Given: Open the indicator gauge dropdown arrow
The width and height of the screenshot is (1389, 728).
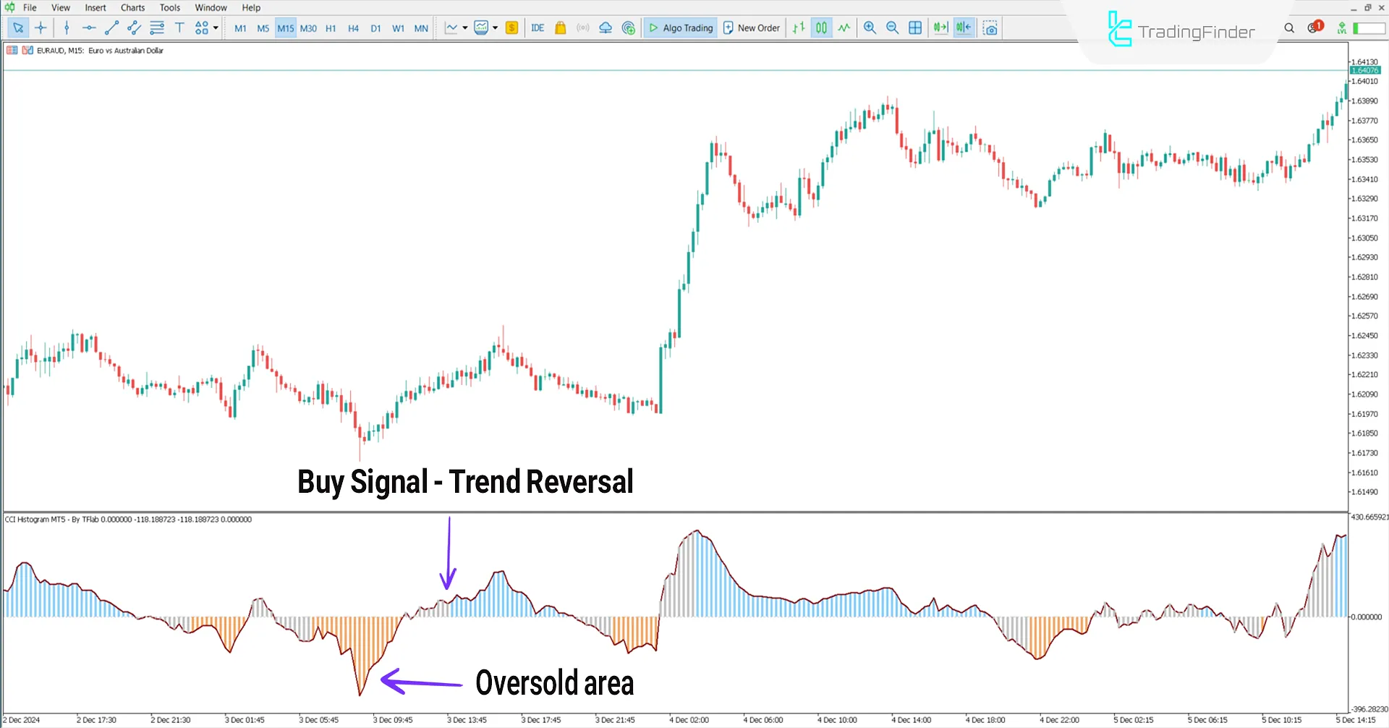Looking at the screenshot, I should [494, 27].
